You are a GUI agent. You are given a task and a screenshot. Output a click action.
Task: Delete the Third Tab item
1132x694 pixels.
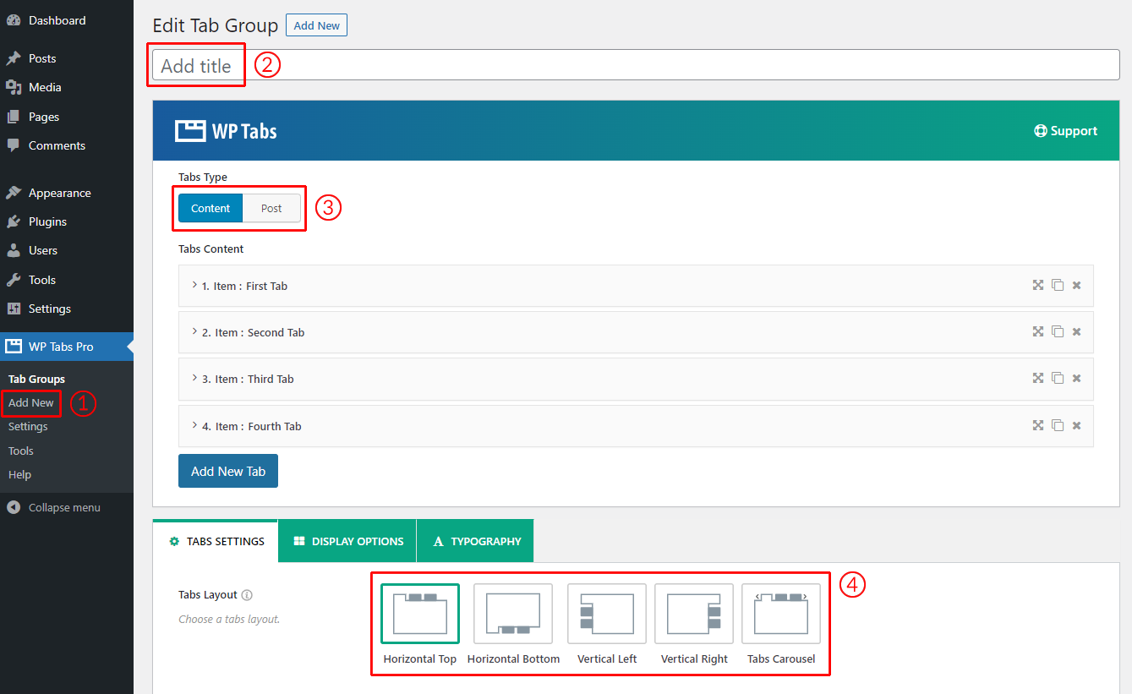tap(1077, 379)
